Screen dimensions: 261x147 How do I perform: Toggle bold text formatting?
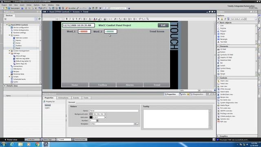(67, 19)
